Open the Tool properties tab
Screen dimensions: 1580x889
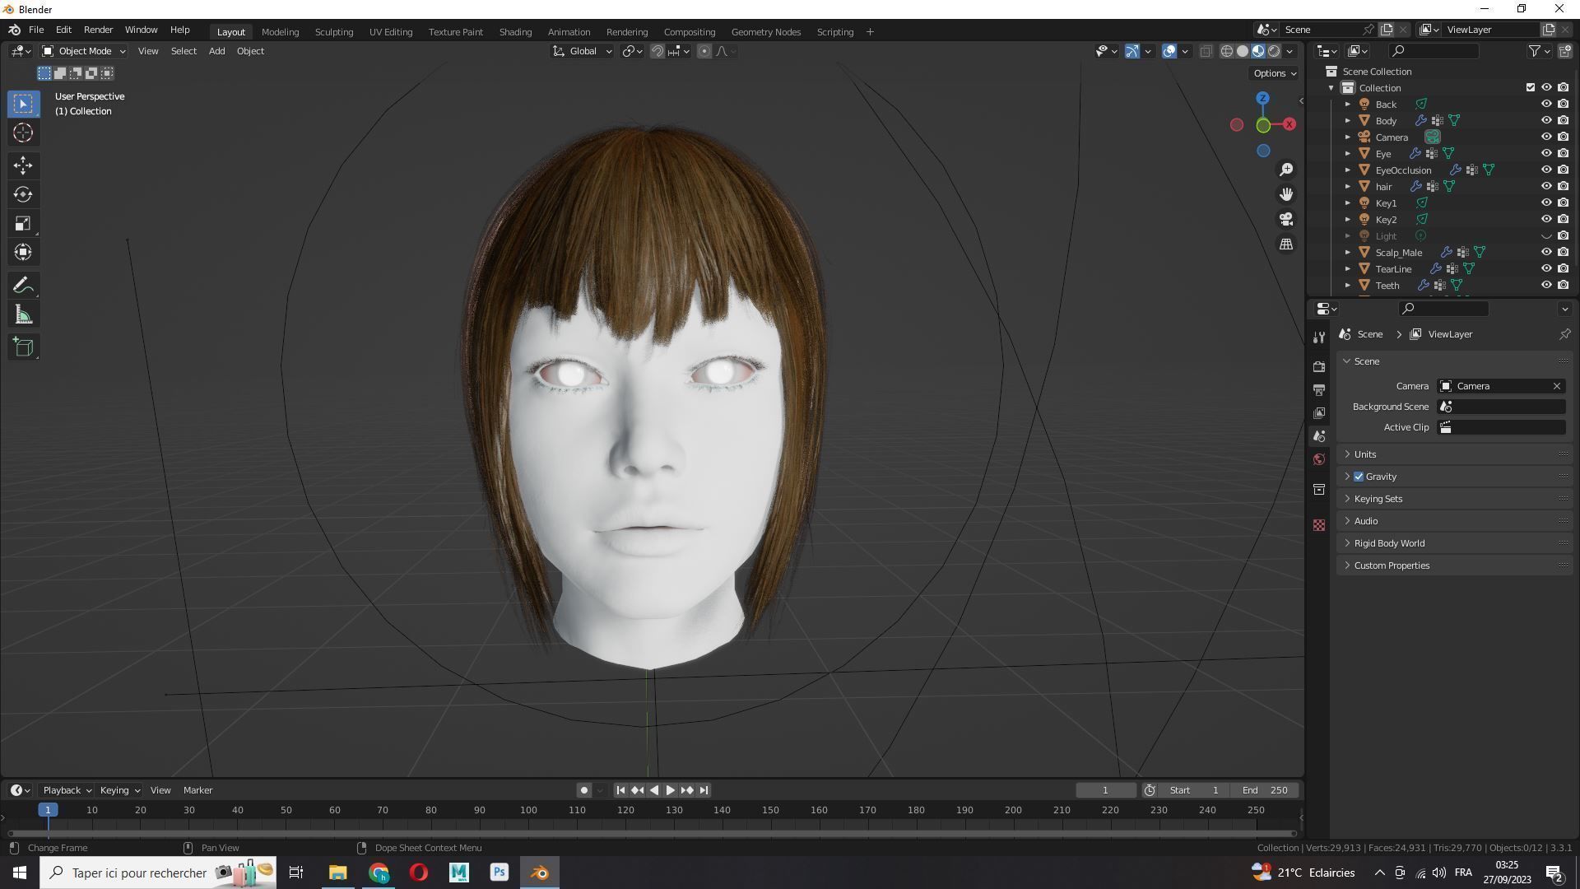click(1319, 337)
